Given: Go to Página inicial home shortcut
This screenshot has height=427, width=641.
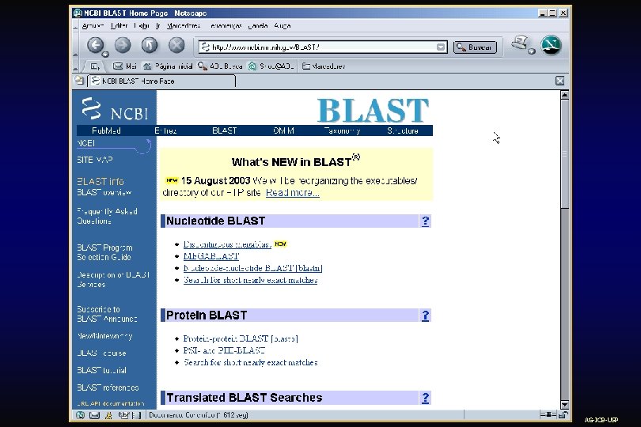Looking at the screenshot, I should [168, 66].
